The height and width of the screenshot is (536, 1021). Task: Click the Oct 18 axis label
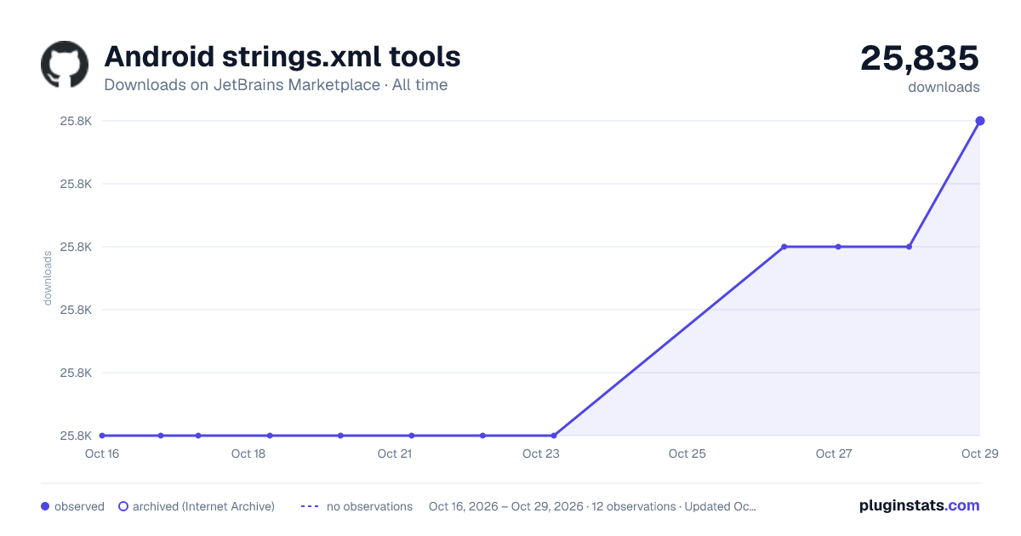coord(248,453)
